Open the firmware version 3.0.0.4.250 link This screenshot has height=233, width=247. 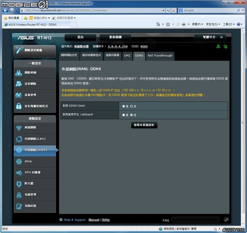pos(117,46)
